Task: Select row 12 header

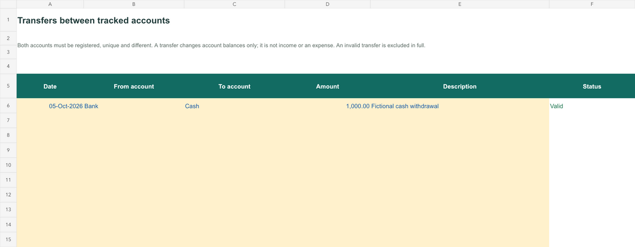Action: (x=8, y=195)
